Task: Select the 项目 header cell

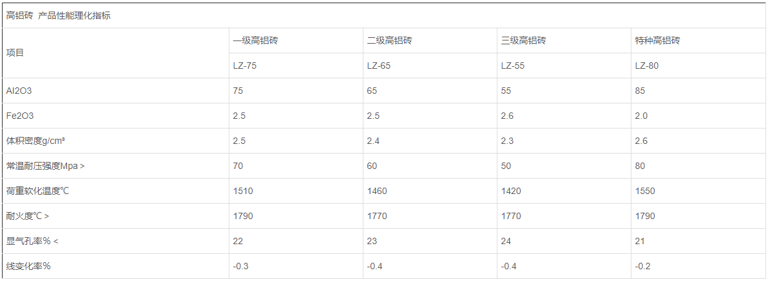Action: pyautogui.click(x=15, y=53)
